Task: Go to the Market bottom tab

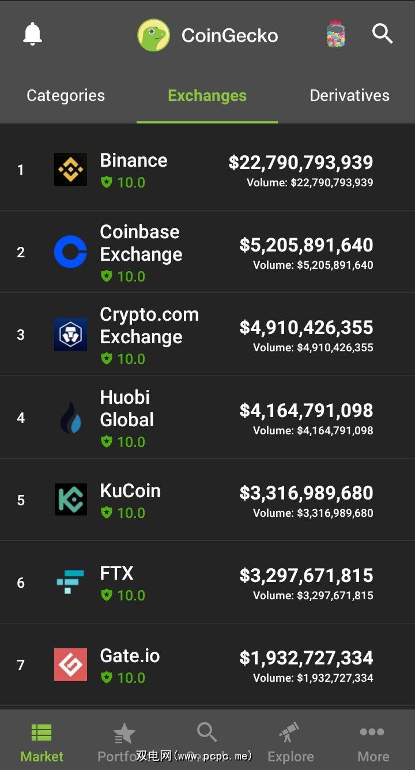Action: point(41,742)
